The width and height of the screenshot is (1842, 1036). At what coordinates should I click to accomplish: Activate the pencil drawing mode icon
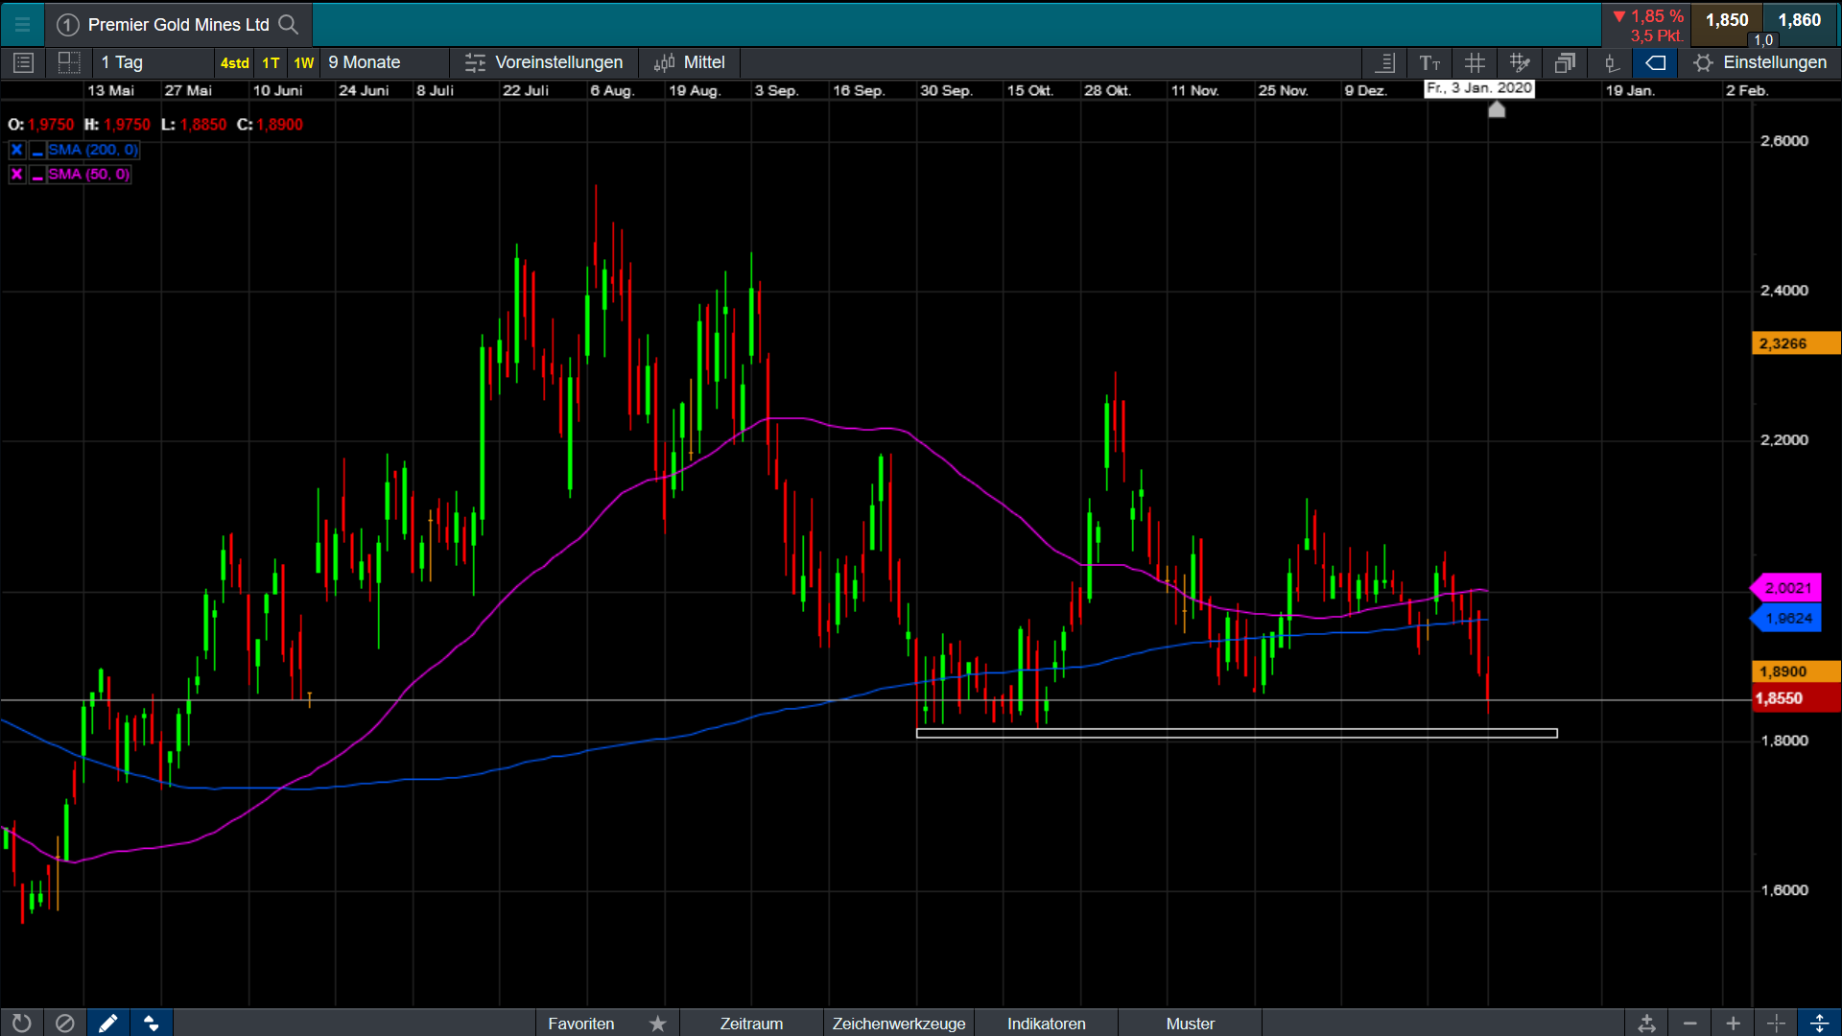pyautogui.click(x=107, y=1024)
